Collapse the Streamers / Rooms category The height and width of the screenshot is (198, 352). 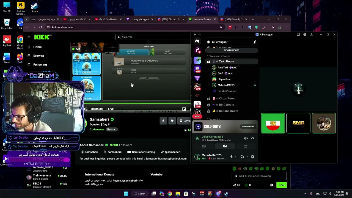pos(219,56)
